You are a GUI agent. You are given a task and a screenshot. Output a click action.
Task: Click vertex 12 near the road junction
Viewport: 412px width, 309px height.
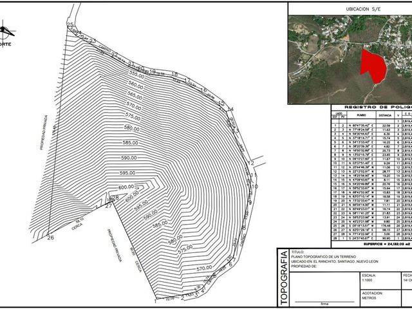(251, 163)
